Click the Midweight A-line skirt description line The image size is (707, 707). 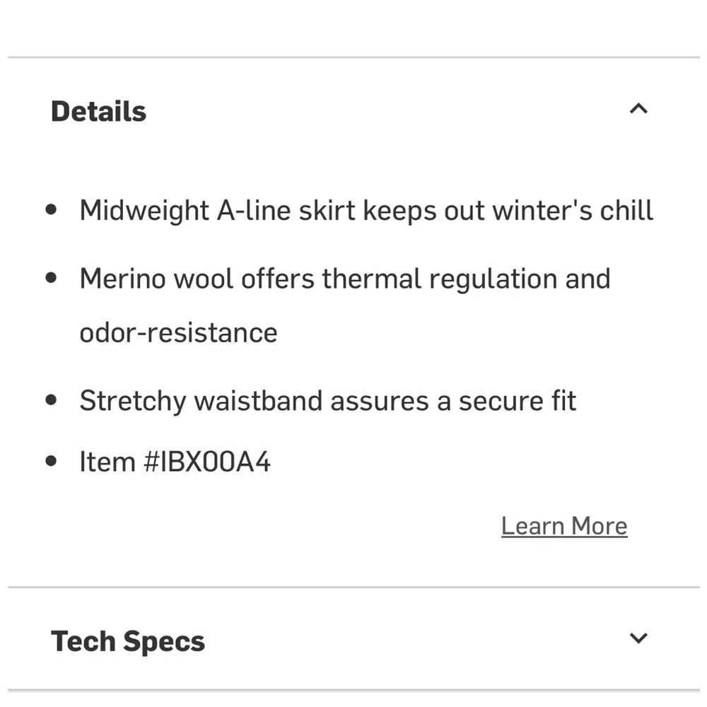pyautogui.click(x=366, y=211)
